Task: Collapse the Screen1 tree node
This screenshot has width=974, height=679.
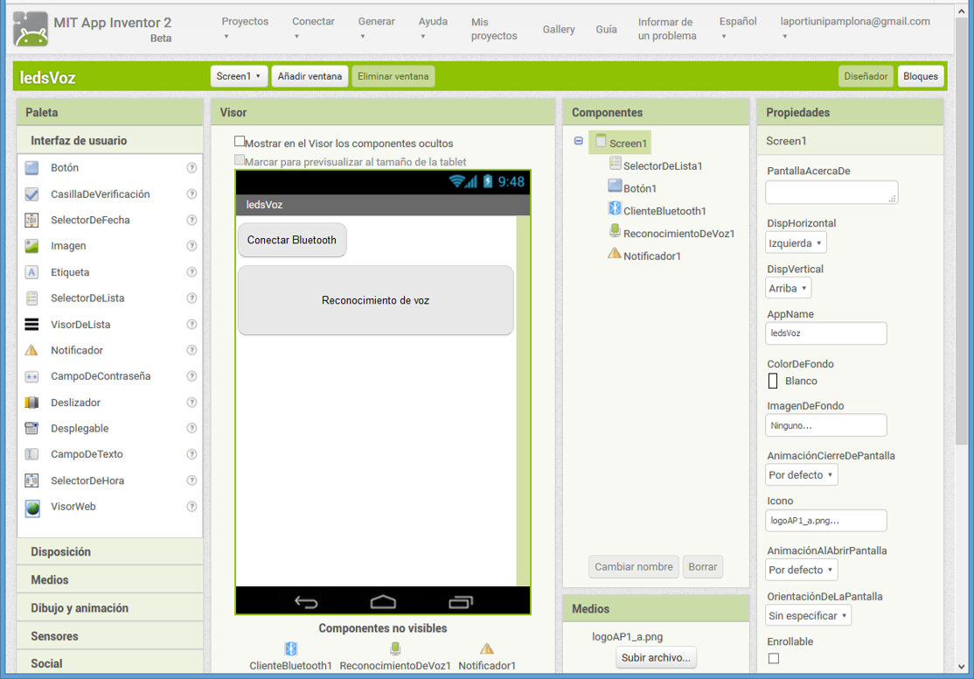Action: tap(579, 141)
